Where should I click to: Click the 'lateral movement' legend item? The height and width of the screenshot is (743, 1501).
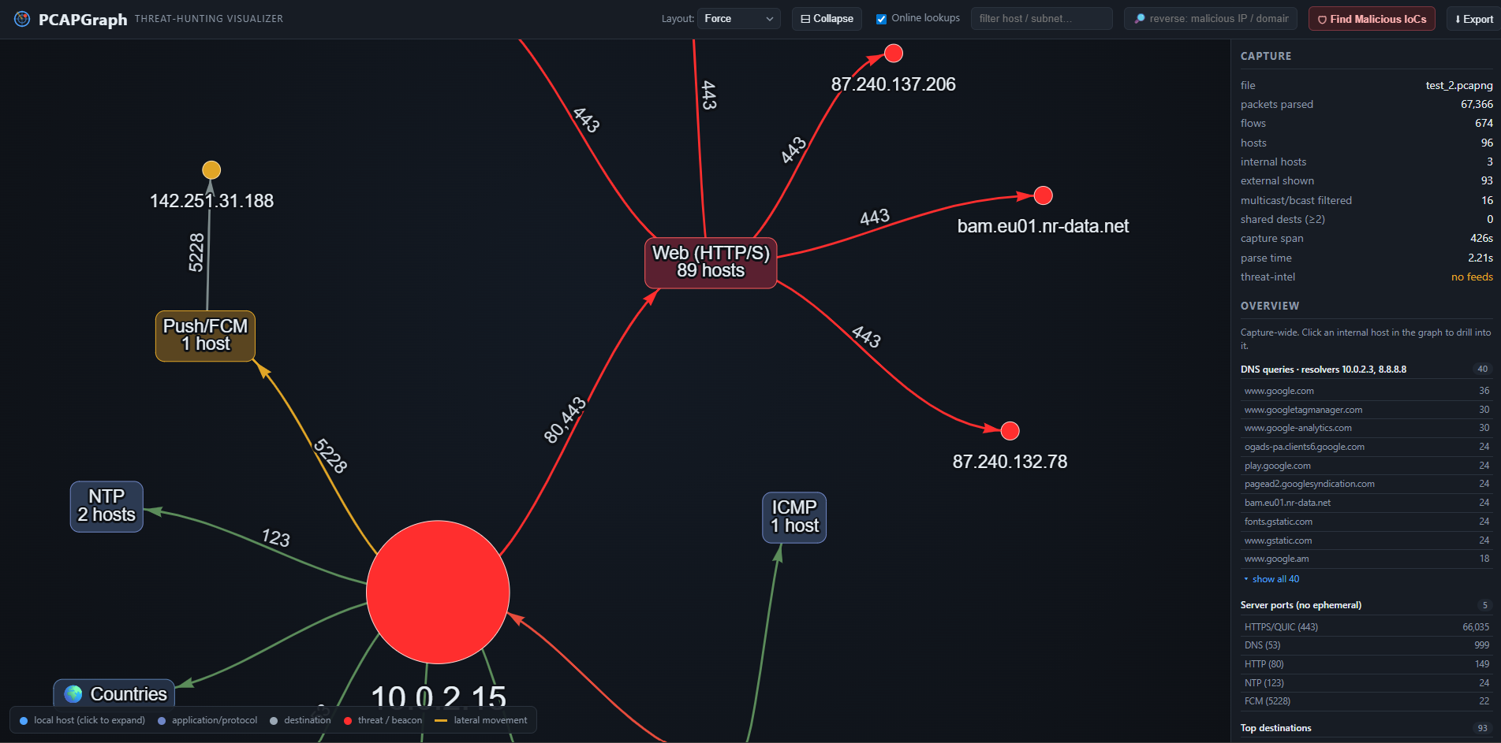coord(481,720)
